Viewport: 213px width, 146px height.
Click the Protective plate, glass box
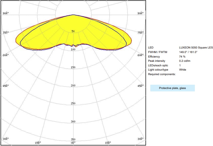(x=172, y=88)
